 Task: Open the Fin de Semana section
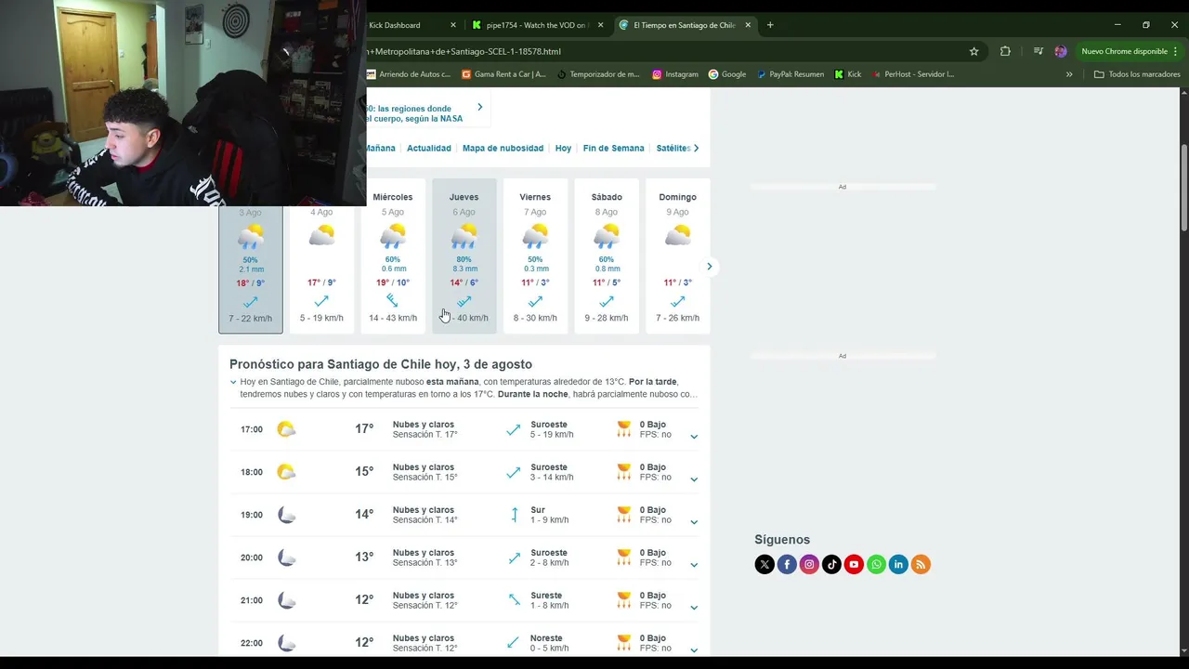click(x=613, y=148)
